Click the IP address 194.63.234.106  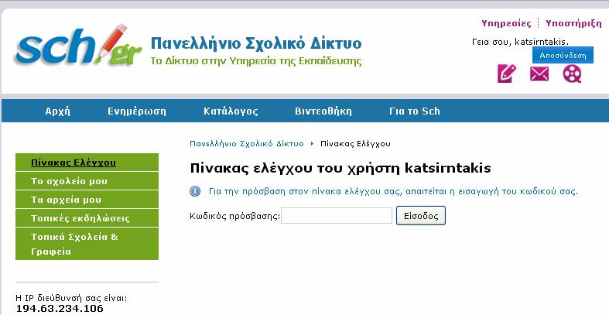(60, 309)
